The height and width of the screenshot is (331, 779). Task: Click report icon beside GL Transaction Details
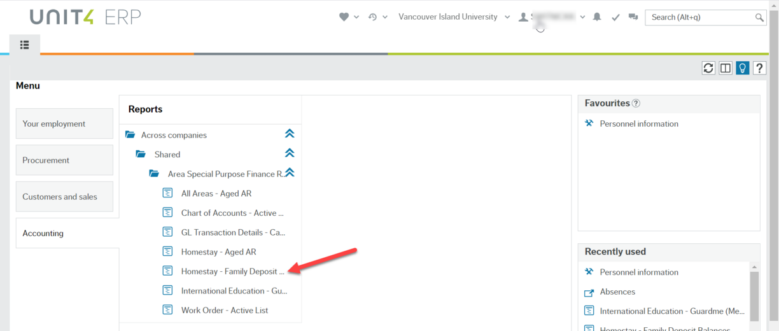[x=168, y=232]
